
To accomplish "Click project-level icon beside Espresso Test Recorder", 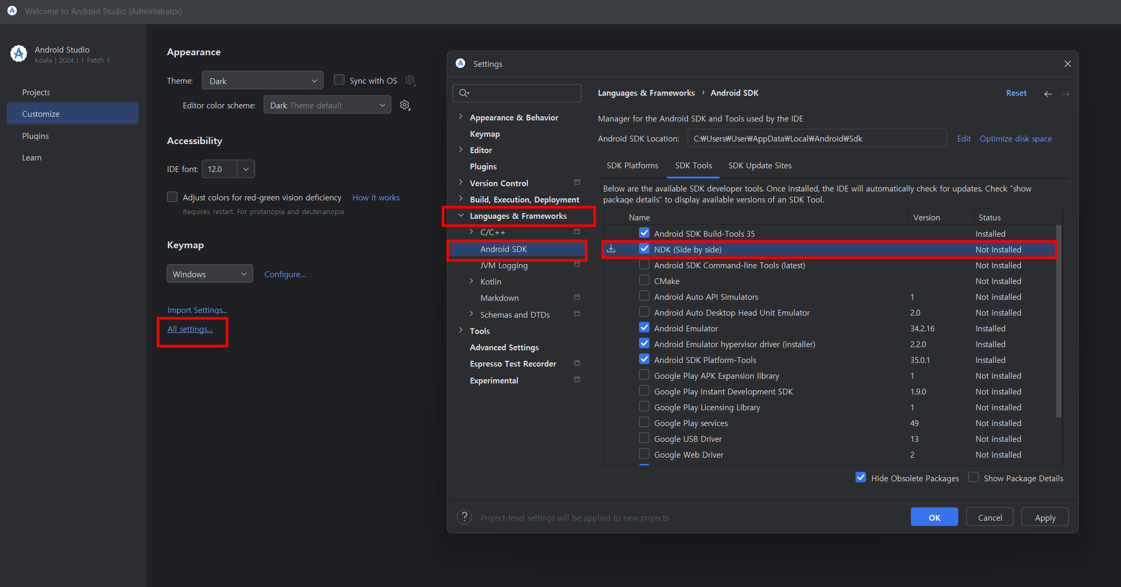I will pyautogui.click(x=577, y=363).
